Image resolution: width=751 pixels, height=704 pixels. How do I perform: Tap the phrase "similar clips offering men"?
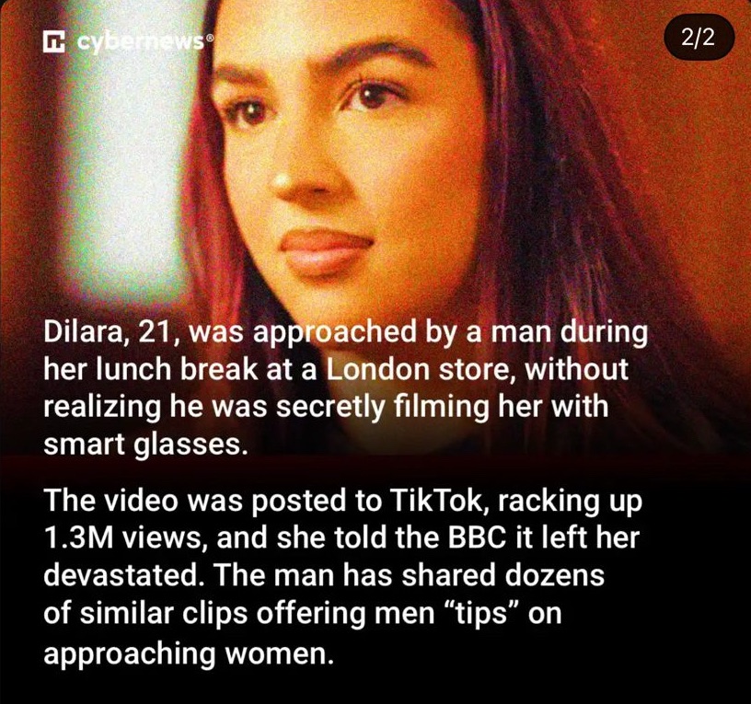[x=256, y=614]
